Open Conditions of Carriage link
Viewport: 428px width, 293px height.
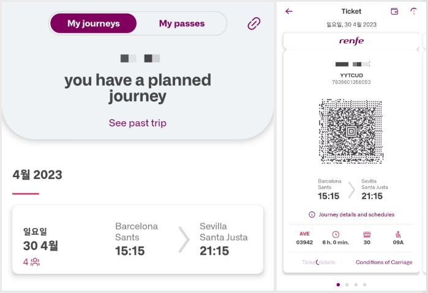[384, 262]
